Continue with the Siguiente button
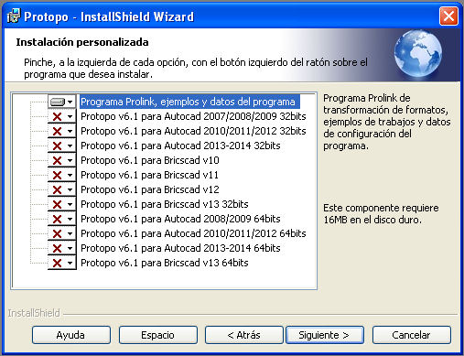The image size is (464, 356). pos(325,335)
